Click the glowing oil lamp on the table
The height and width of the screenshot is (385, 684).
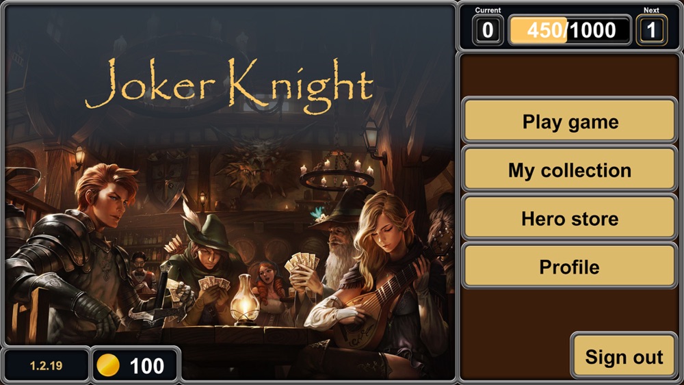pyautogui.click(x=245, y=300)
